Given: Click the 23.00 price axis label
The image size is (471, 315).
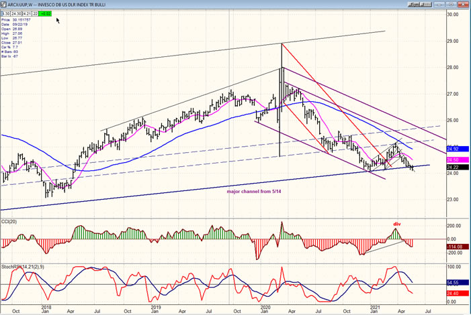Looking at the screenshot, I should click(x=453, y=200).
